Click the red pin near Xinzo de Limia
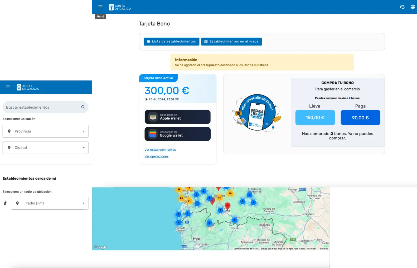This screenshot has height=268, width=417. point(227,206)
